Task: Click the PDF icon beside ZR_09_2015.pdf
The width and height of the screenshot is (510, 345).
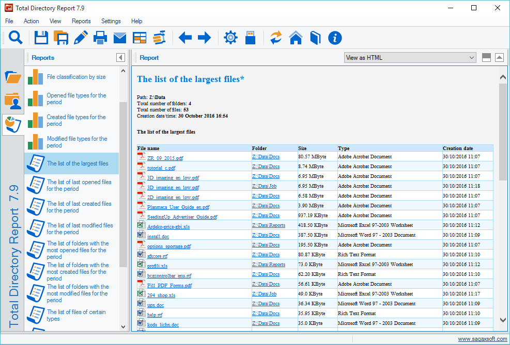Action: 141,157
